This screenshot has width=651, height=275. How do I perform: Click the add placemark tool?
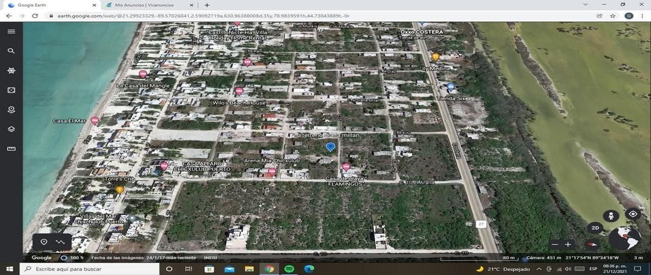click(x=44, y=242)
